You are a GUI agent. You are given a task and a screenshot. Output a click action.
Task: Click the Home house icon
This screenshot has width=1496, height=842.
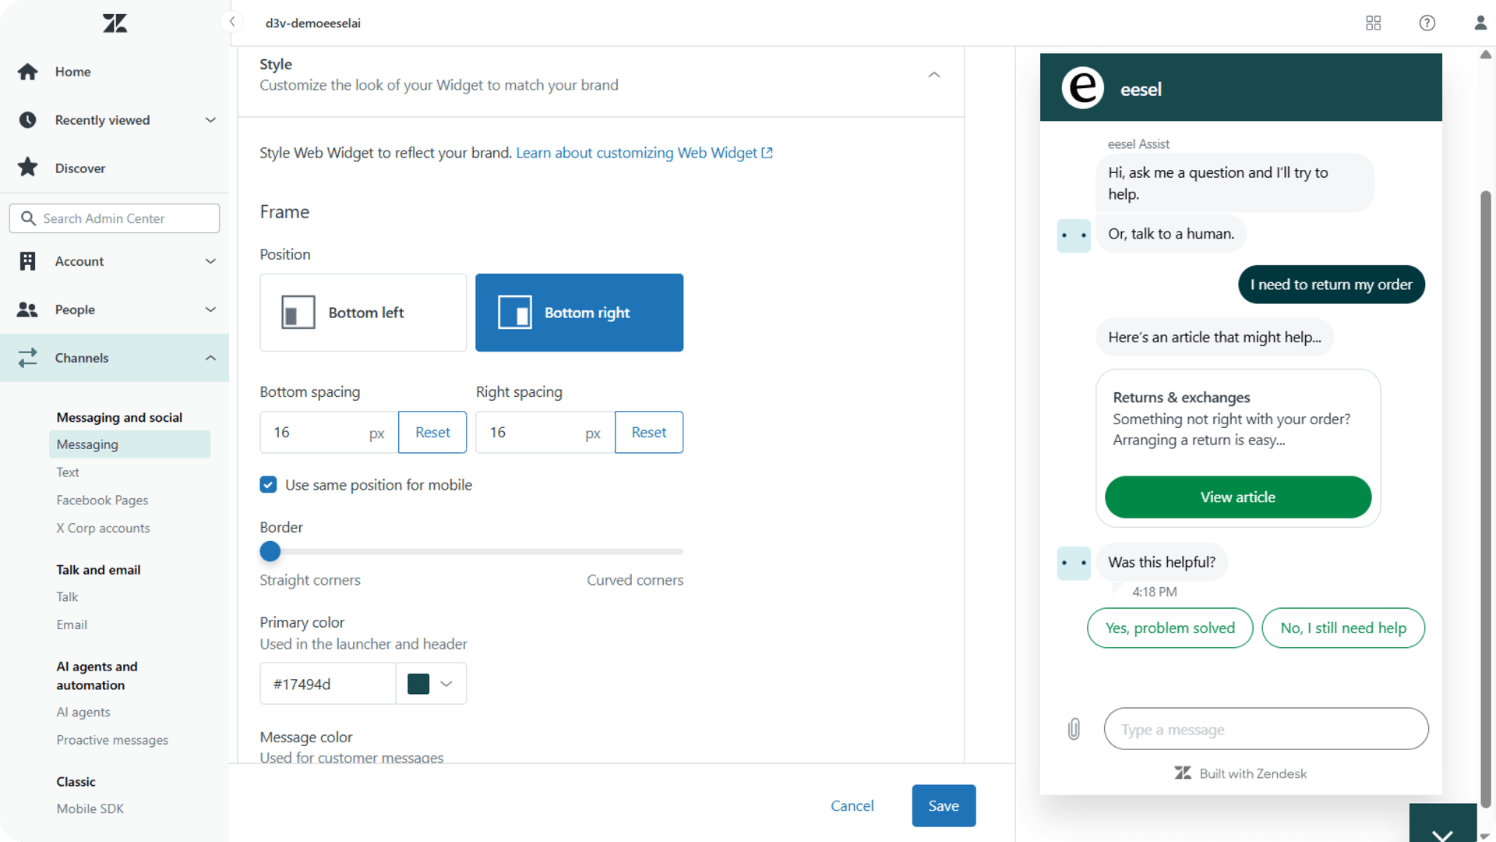[28, 72]
